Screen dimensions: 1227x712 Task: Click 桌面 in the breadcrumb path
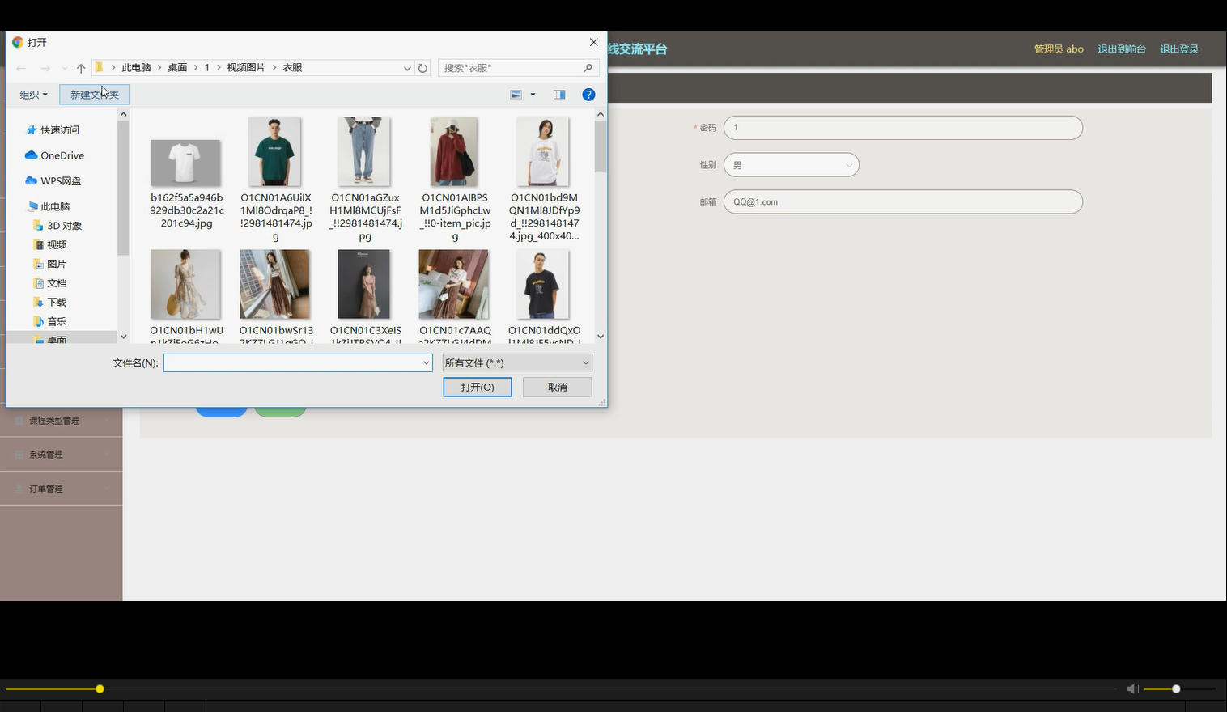(177, 68)
